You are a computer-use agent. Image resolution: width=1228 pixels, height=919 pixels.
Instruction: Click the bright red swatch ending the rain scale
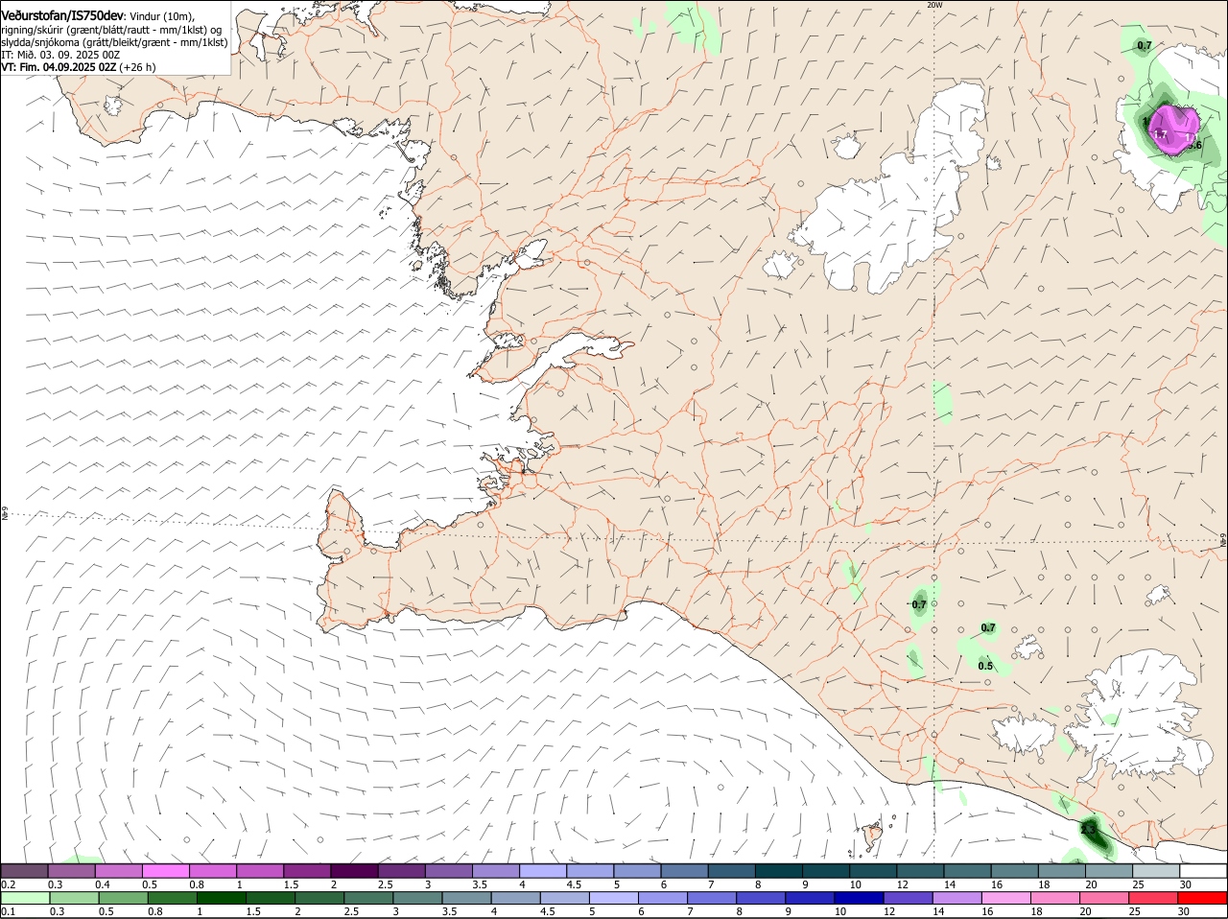pyautogui.click(x=1203, y=898)
